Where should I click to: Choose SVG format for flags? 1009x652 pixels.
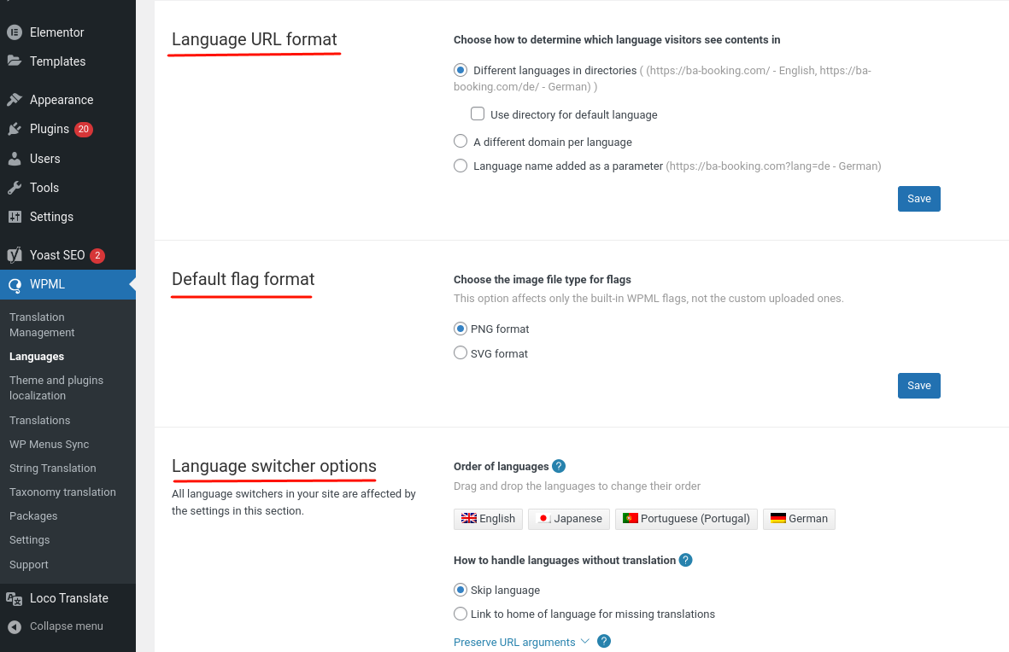click(x=461, y=353)
